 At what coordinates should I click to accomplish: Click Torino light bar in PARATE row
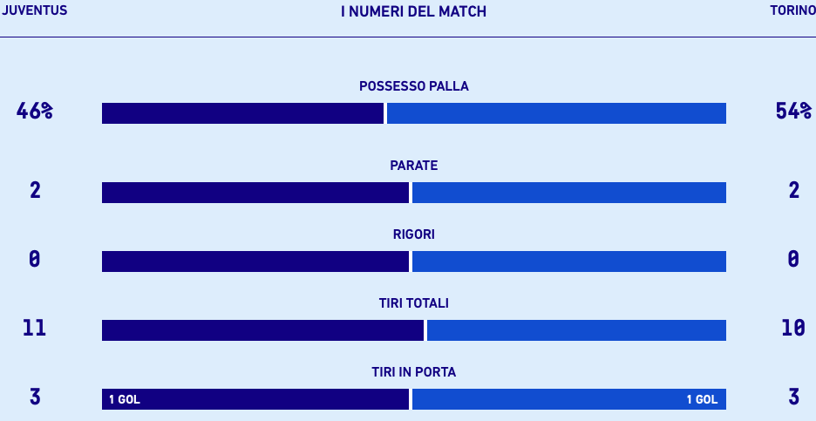pos(568,193)
